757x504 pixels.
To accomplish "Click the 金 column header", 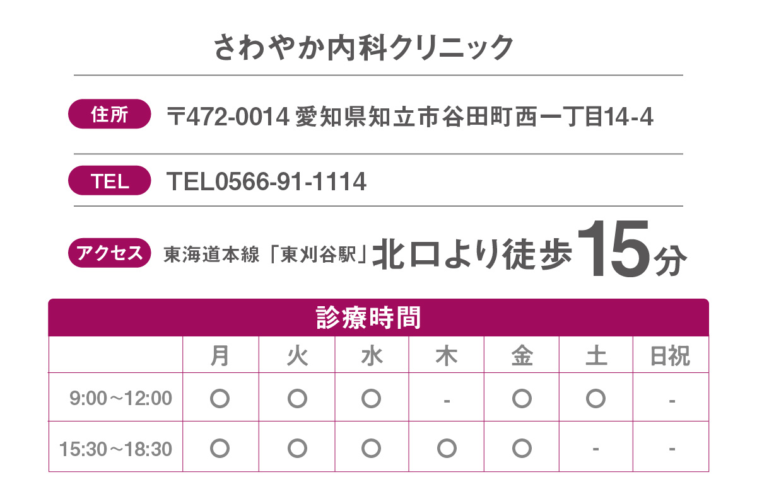I will click(x=522, y=357).
